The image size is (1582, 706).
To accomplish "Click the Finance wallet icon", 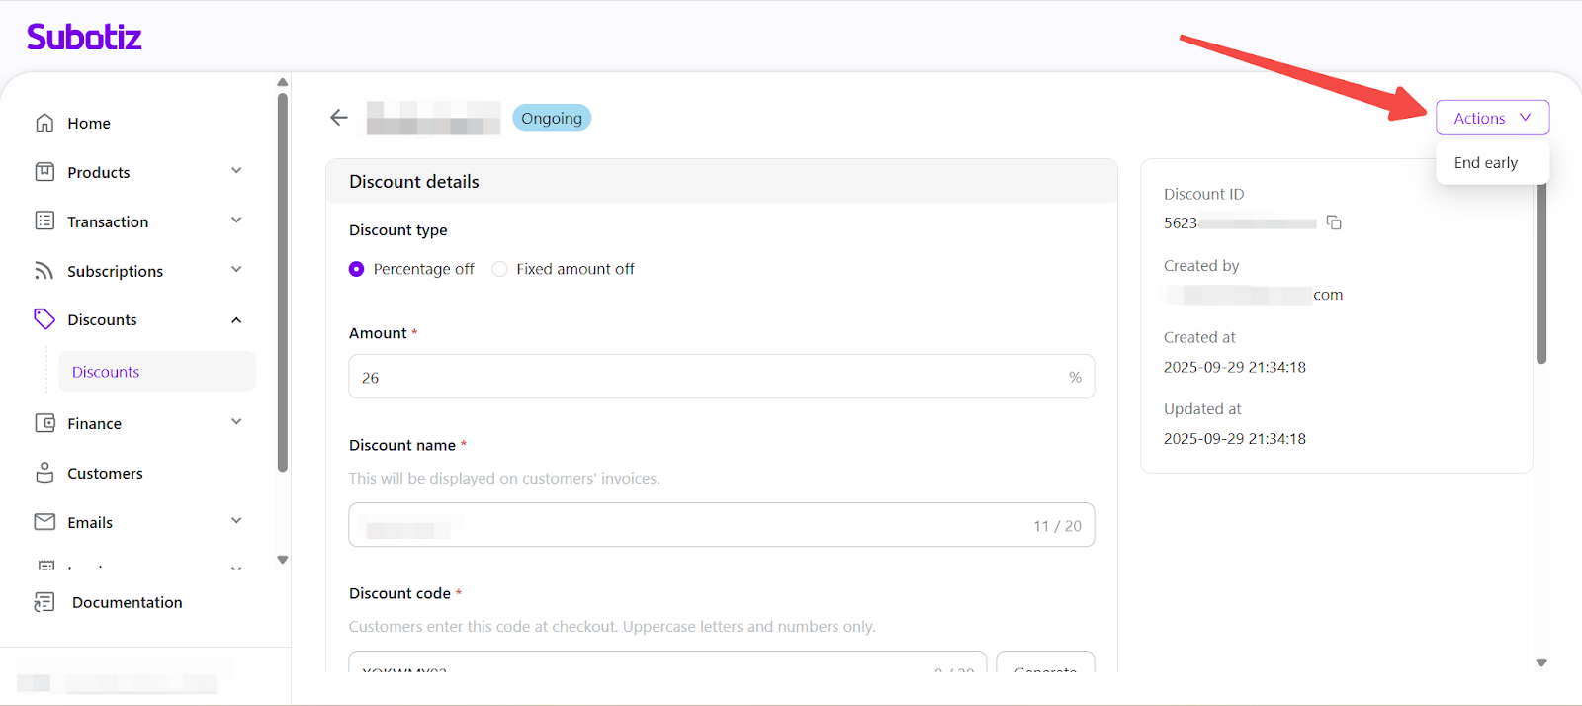I will coord(44,423).
